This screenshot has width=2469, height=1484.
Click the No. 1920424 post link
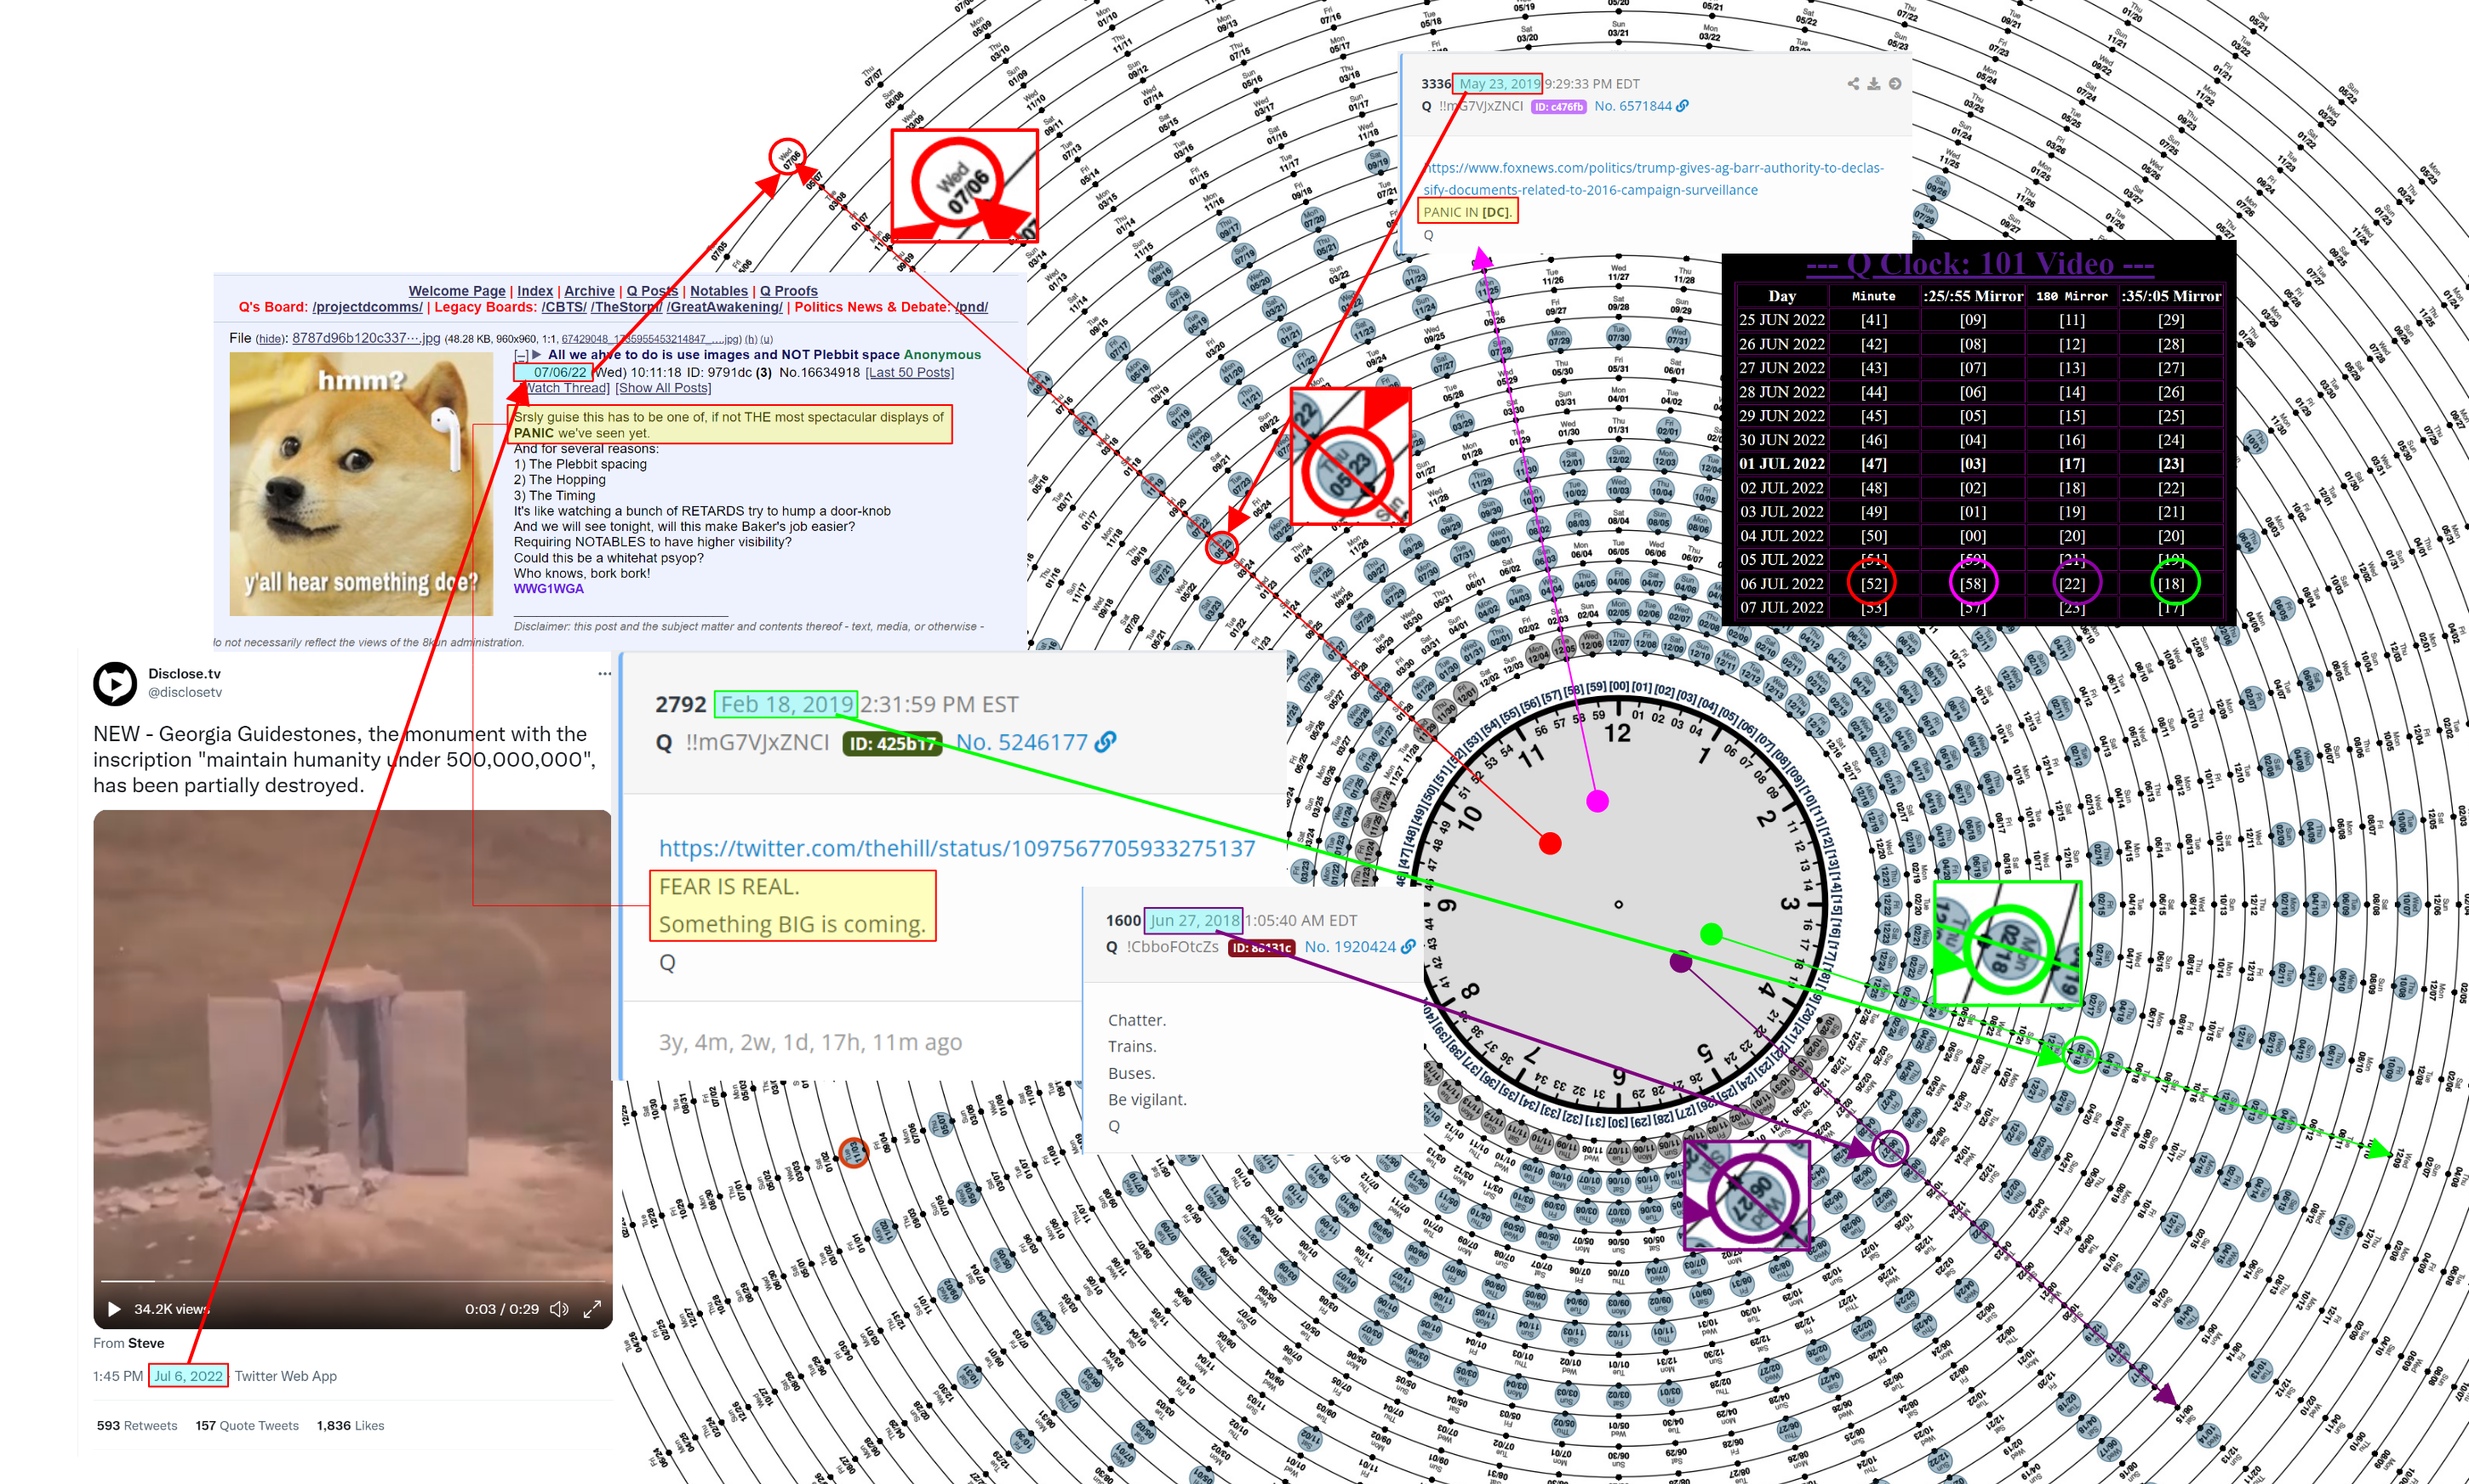tap(1350, 946)
